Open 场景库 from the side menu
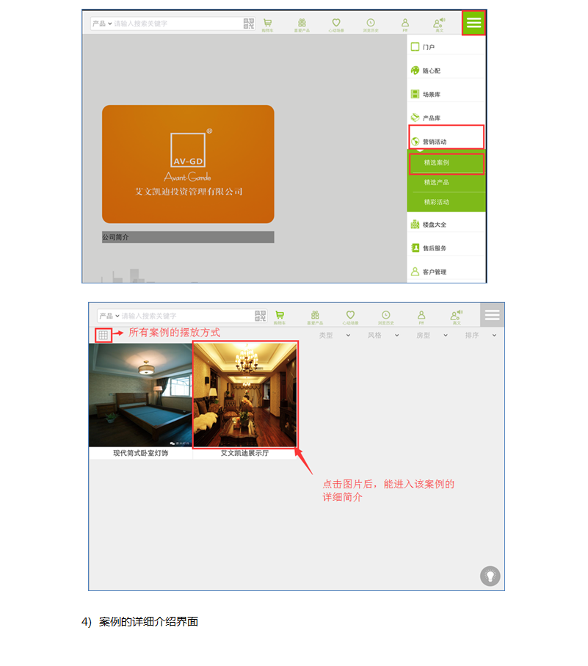The width and height of the screenshot is (588, 666). (446, 94)
